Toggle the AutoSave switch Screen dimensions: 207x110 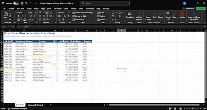pyautogui.click(x=16, y=3)
